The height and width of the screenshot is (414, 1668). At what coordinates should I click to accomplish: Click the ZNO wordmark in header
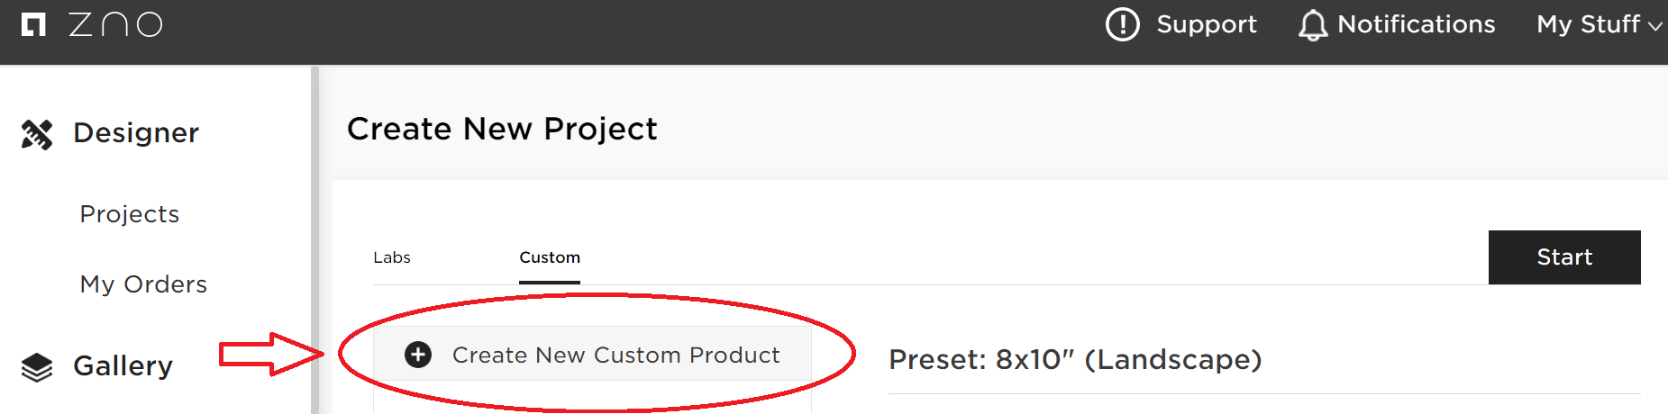pyautogui.click(x=116, y=24)
